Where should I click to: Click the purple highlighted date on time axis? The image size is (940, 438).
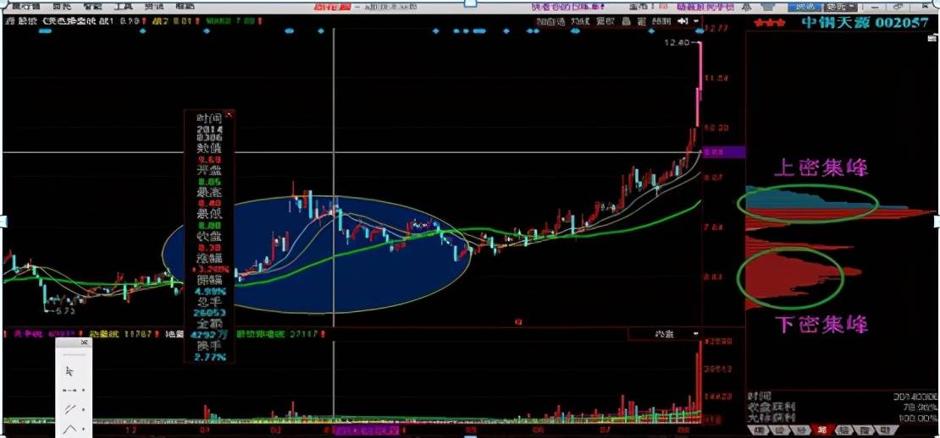tap(365, 430)
